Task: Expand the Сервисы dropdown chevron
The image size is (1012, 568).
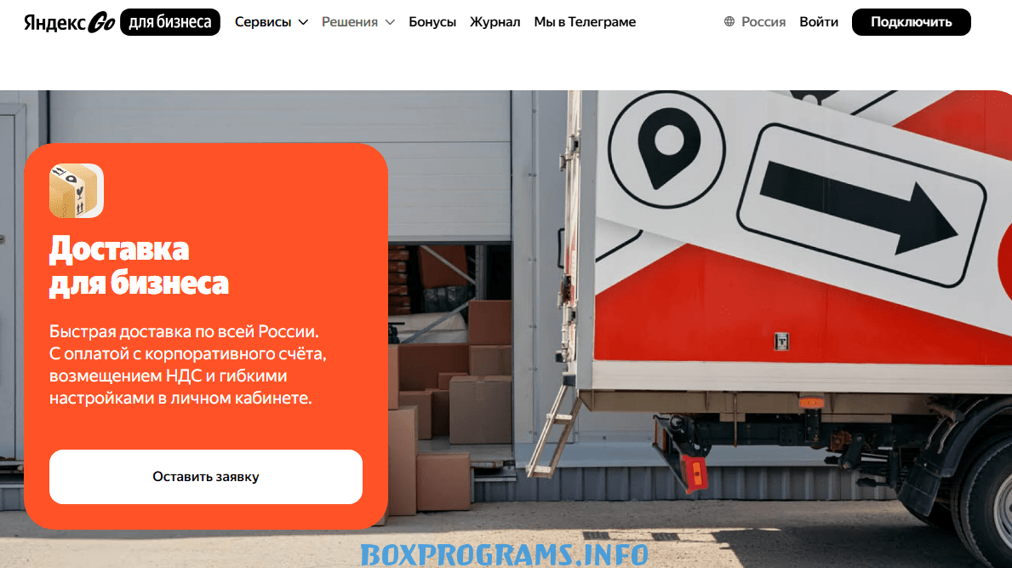Action: coord(303,23)
